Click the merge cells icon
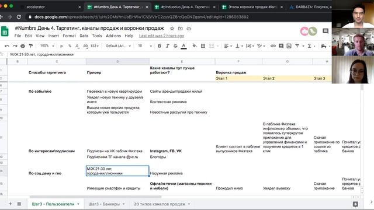374x210 pixels. [212, 45]
